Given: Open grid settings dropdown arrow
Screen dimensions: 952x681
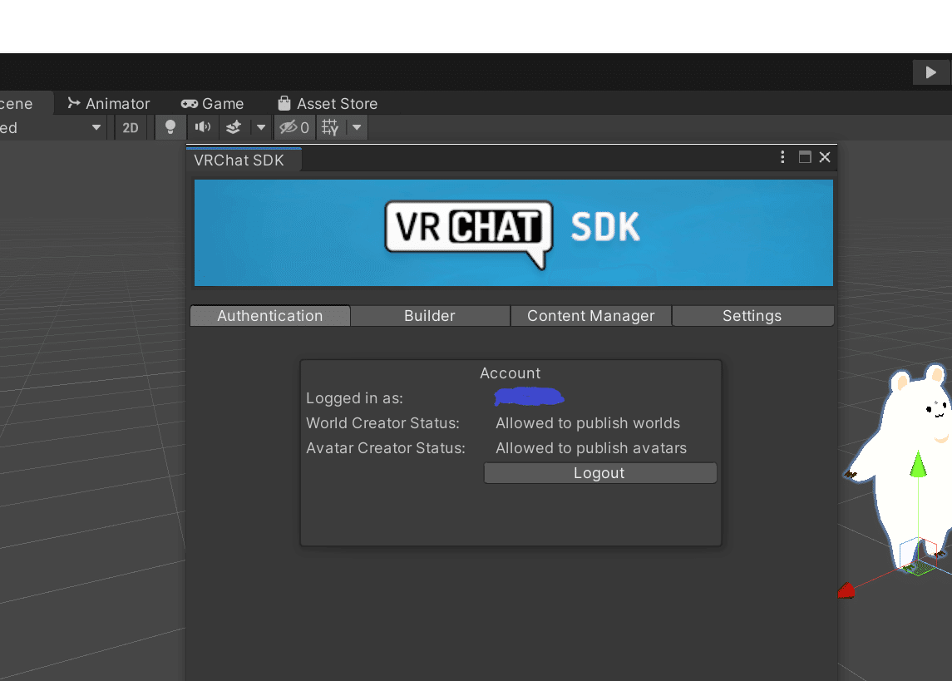Looking at the screenshot, I should tap(357, 127).
